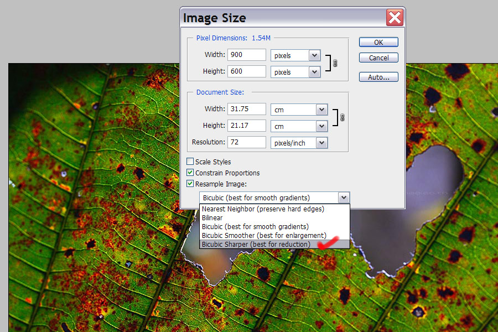Uncheck the Resample Image checkbox
Image resolution: width=498 pixels, height=332 pixels.
click(190, 184)
